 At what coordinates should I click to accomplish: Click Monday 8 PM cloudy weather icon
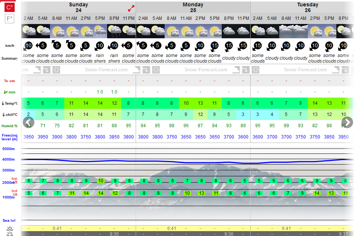(x=229, y=31)
